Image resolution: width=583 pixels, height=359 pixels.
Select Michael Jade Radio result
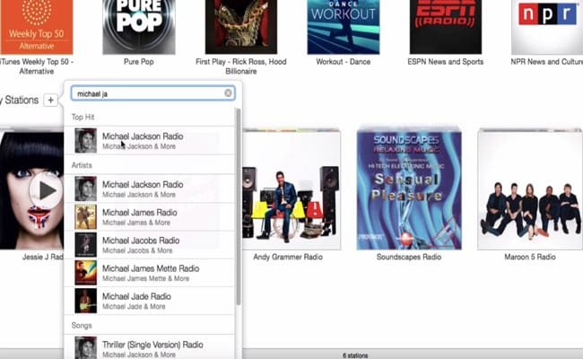(150, 301)
